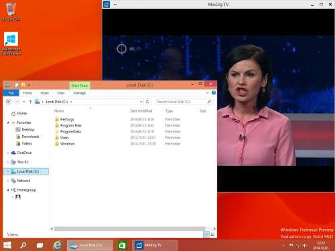The width and height of the screenshot is (335, 251).
Task: Sort by the Size column header
Action: [x=203, y=111]
